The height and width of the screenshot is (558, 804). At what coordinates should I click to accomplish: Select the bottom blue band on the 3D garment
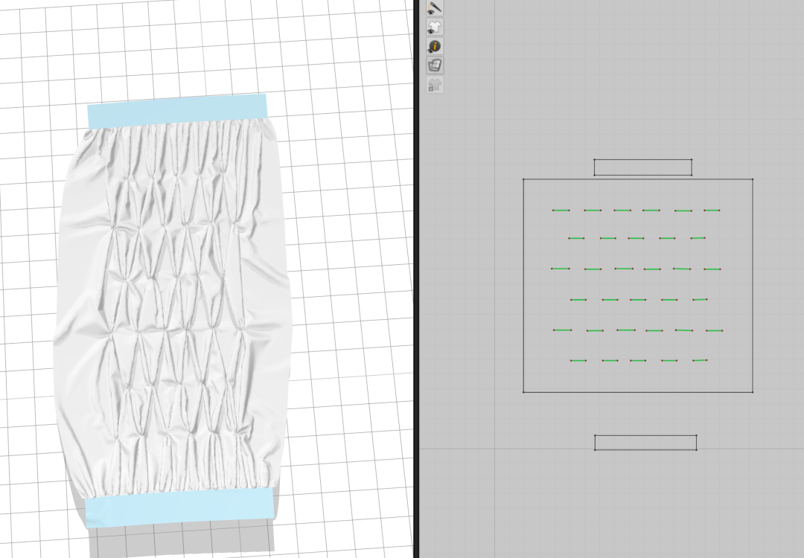tap(179, 507)
